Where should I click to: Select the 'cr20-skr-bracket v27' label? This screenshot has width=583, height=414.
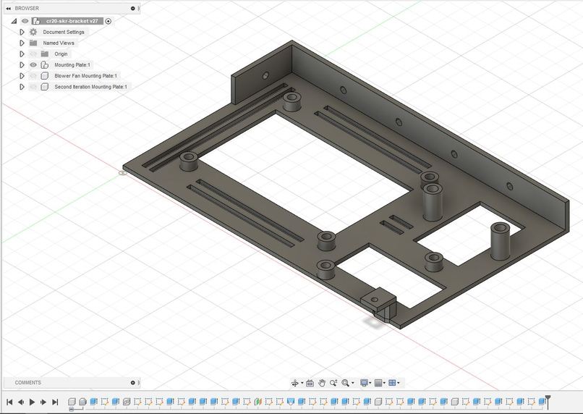tap(72, 21)
